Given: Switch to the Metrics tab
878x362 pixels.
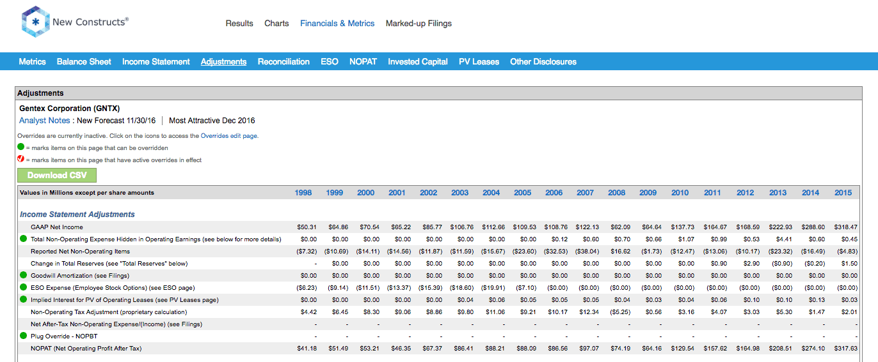Looking at the screenshot, I should click(32, 61).
